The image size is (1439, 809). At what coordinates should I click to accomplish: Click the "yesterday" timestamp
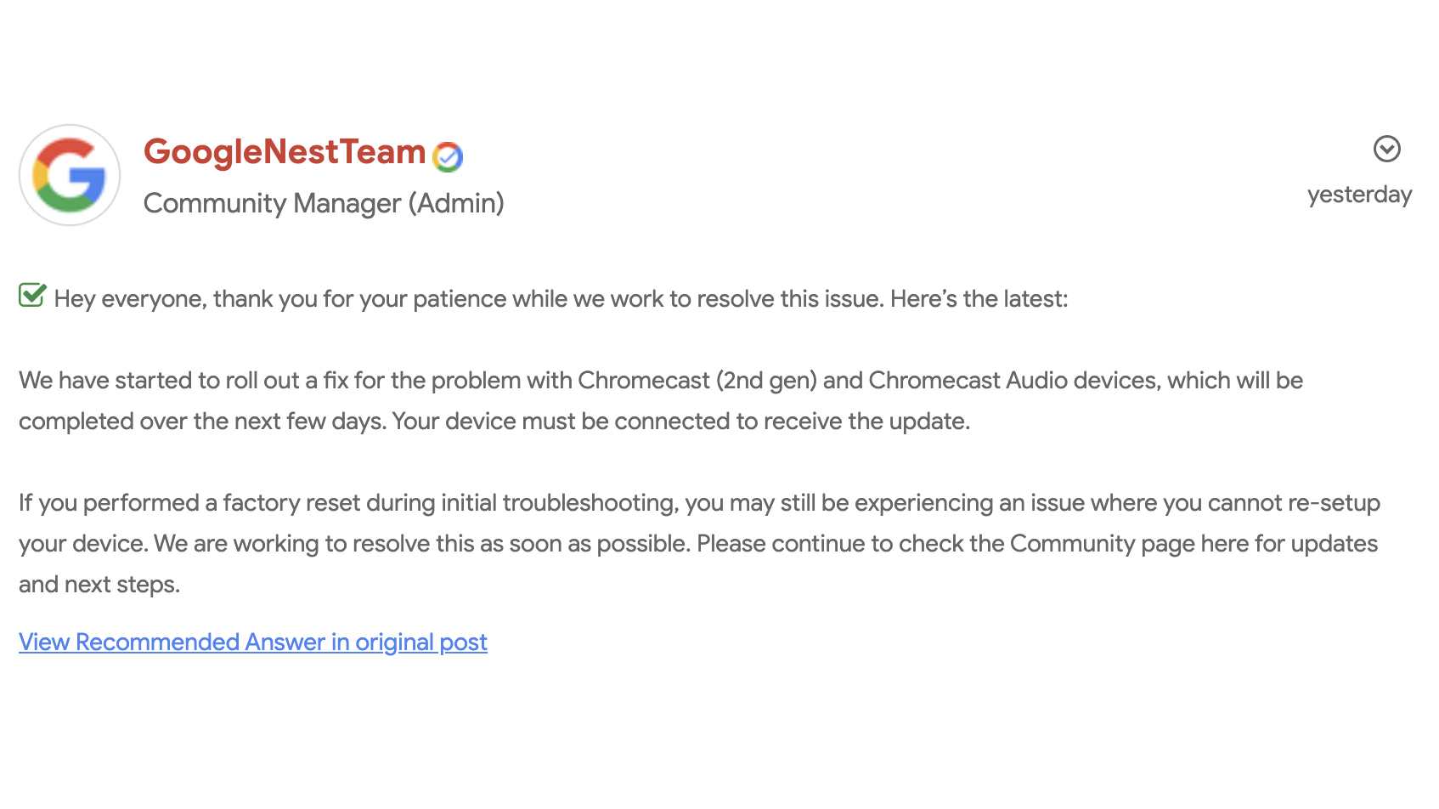[x=1359, y=195]
